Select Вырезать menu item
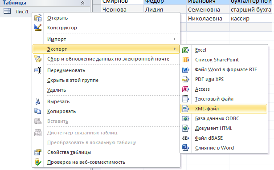274x170 pixels. click(106, 101)
